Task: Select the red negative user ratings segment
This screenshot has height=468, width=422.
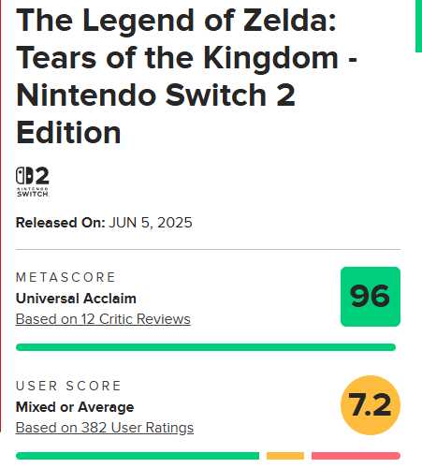Action: pyautogui.click(x=356, y=456)
